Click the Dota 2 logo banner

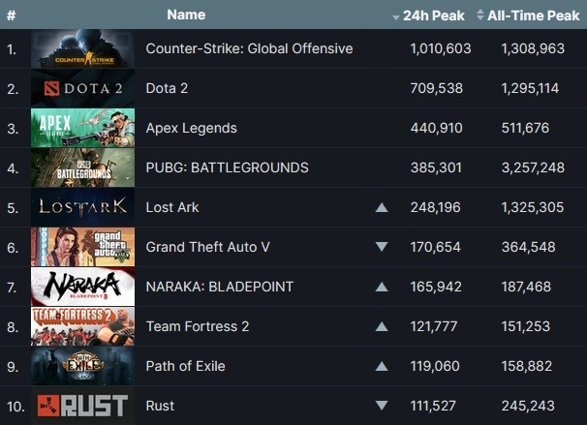82,89
